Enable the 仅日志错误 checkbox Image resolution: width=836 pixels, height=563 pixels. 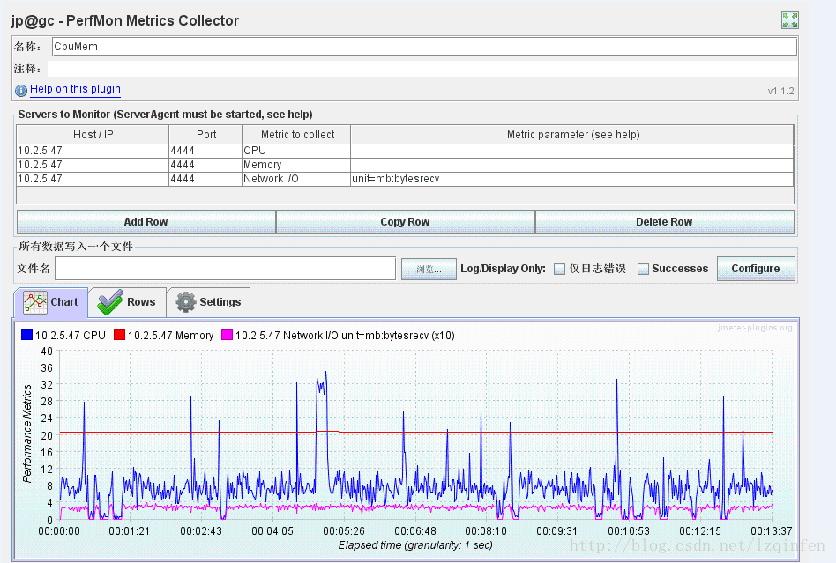pyautogui.click(x=560, y=269)
